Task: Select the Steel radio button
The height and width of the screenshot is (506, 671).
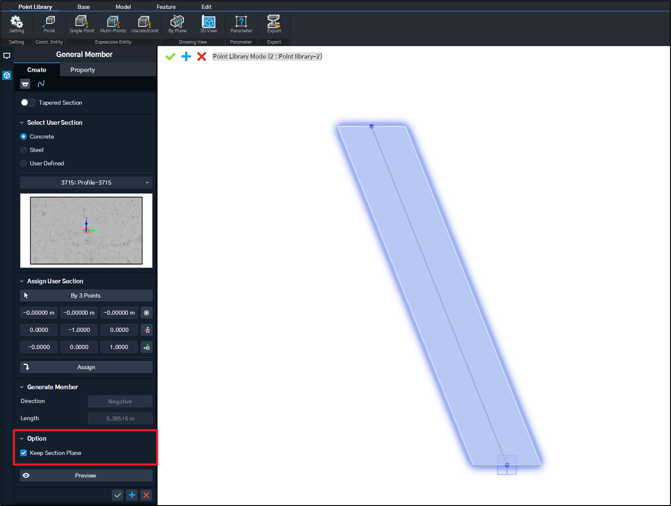Action: [x=24, y=150]
